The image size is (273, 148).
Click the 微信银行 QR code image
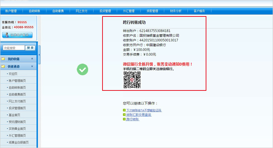(x=132, y=80)
